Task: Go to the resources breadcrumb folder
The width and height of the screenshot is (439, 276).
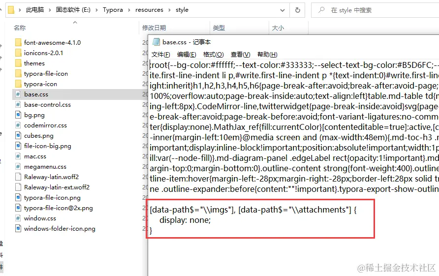Action: pos(149,10)
